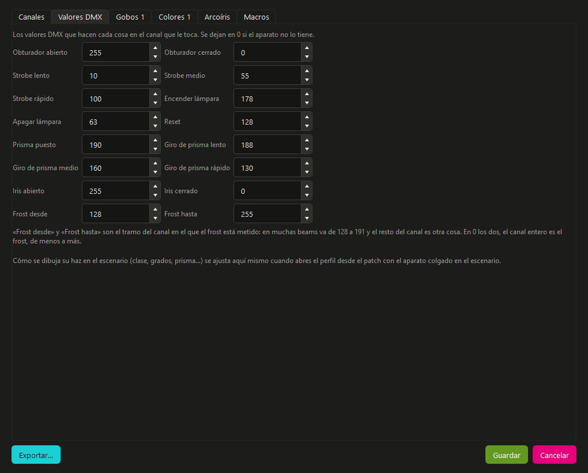Focus the Obturador cerrado input field
Image resolution: width=588 pixels, height=473 pixels.
pos(267,52)
